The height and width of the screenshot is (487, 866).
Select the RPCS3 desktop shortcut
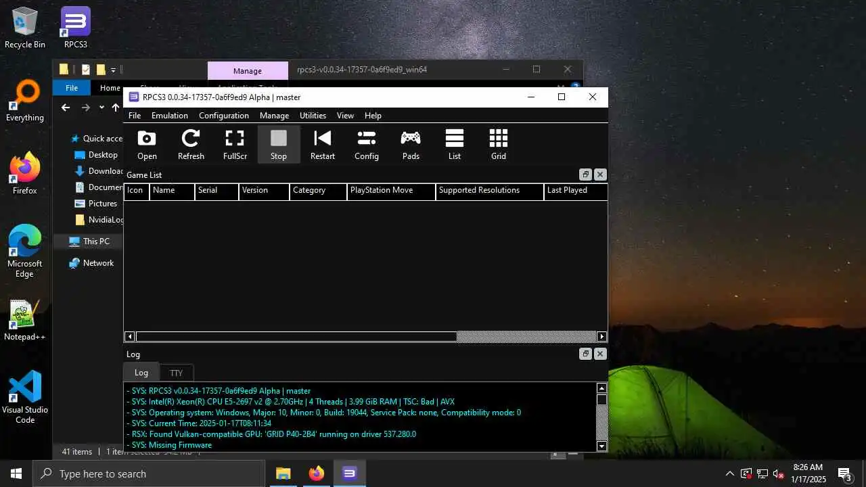tap(76, 28)
